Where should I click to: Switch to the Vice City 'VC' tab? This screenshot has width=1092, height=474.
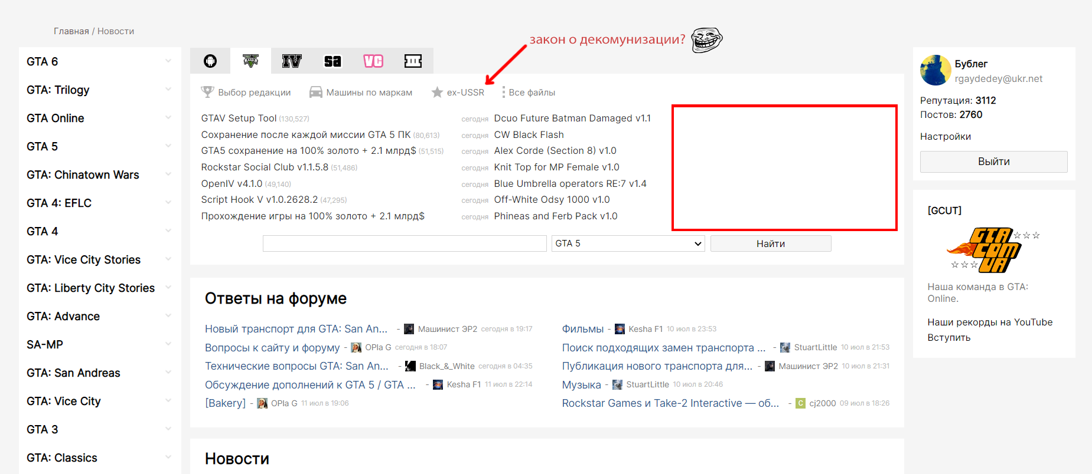tap(373, 61)
